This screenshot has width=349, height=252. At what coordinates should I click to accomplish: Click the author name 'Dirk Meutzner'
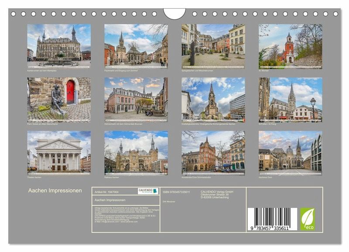[169, 202]
